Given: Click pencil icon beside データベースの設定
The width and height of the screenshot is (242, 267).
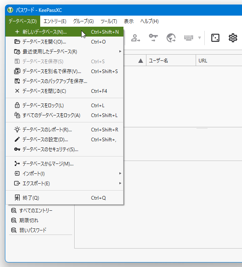Looking at the screenshot, I should (17, 140).
